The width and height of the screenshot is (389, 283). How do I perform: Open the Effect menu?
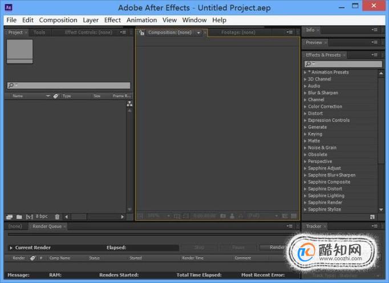(112, 20)
